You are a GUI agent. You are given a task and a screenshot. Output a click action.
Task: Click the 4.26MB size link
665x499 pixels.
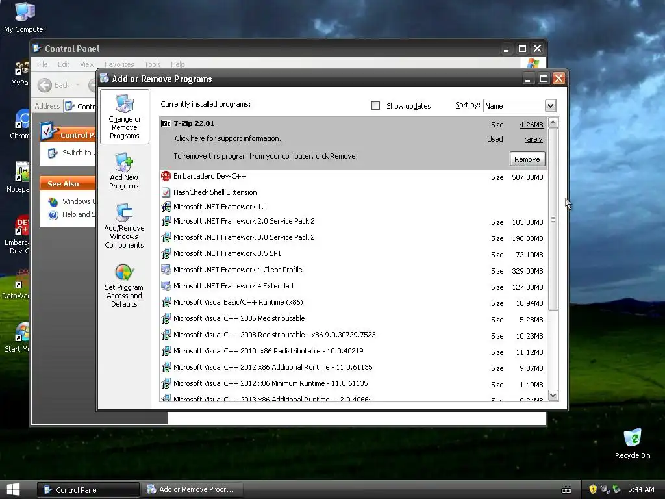531,125
